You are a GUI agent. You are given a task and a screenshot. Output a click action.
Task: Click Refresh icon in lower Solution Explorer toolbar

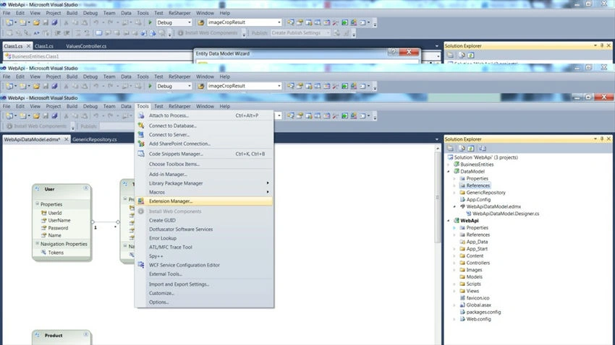[x=471, y=149]
